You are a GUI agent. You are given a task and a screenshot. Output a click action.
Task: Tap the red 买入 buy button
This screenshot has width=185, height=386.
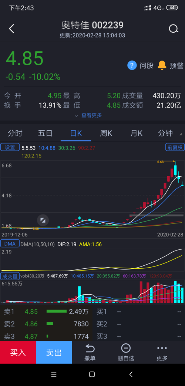click(x=18, y=352)
